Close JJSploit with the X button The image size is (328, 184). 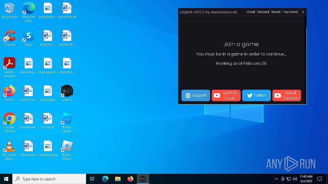point(303,12)
